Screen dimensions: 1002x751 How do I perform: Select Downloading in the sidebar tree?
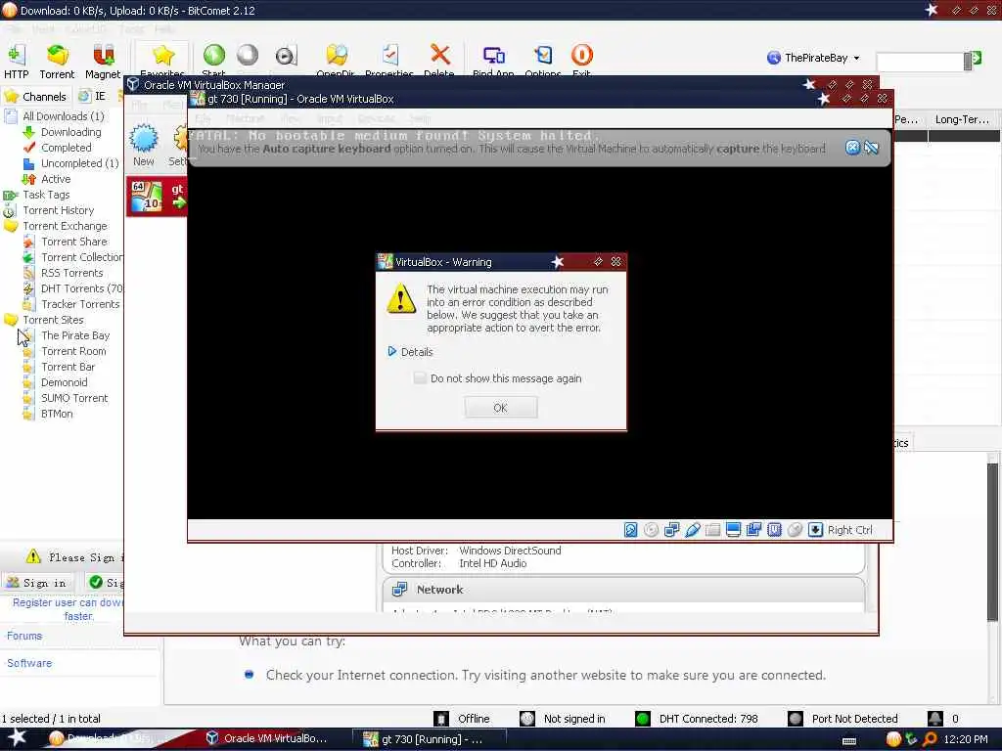click(x=70, y=132)
